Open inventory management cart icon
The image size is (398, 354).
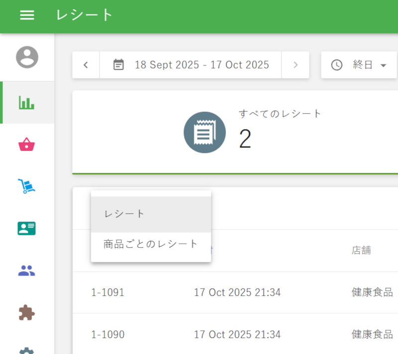click(x=27, y=187)
